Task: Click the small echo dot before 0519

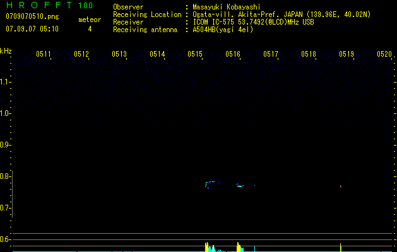Action: 341,186
